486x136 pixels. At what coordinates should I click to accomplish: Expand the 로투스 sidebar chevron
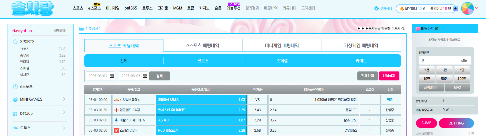(x=64, y=128)
